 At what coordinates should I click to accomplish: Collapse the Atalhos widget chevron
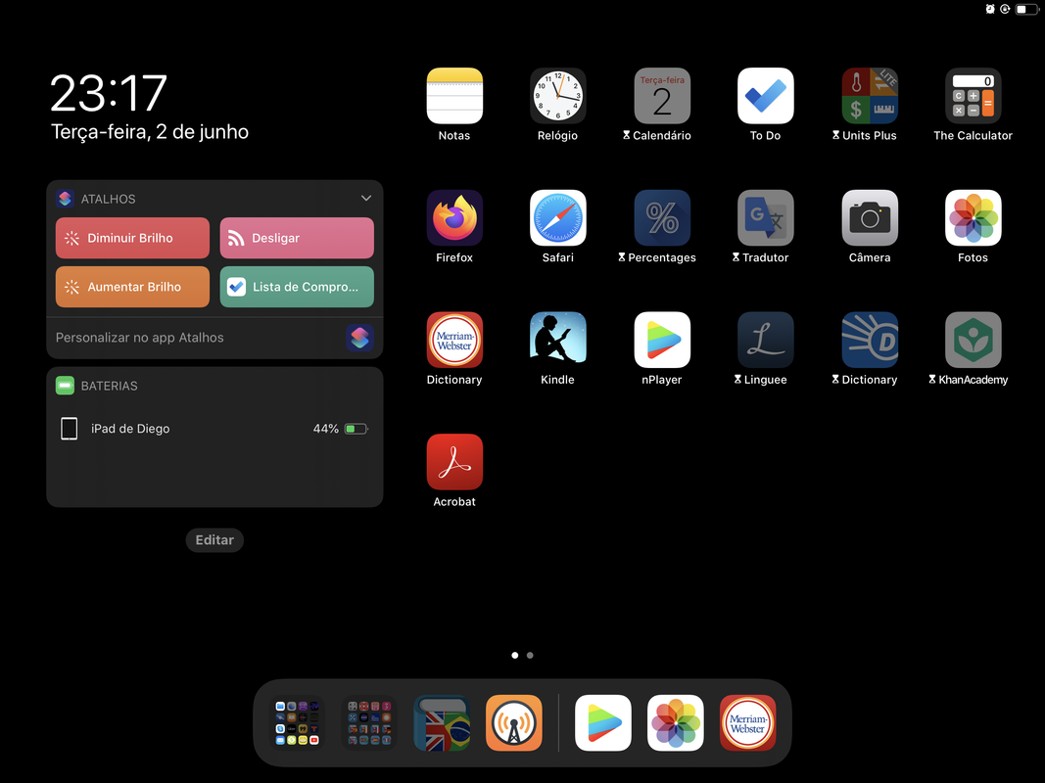(366, 199)
